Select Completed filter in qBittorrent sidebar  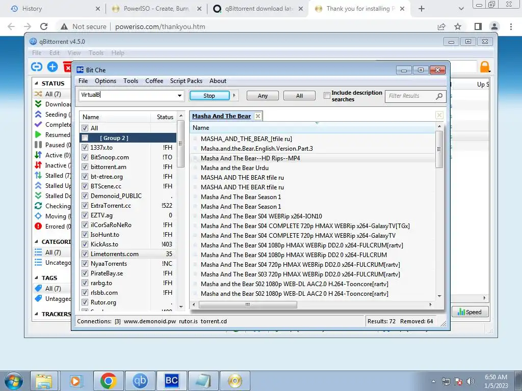[53, 124]
